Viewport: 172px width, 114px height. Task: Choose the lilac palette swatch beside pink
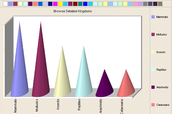(x=140, y=4)
